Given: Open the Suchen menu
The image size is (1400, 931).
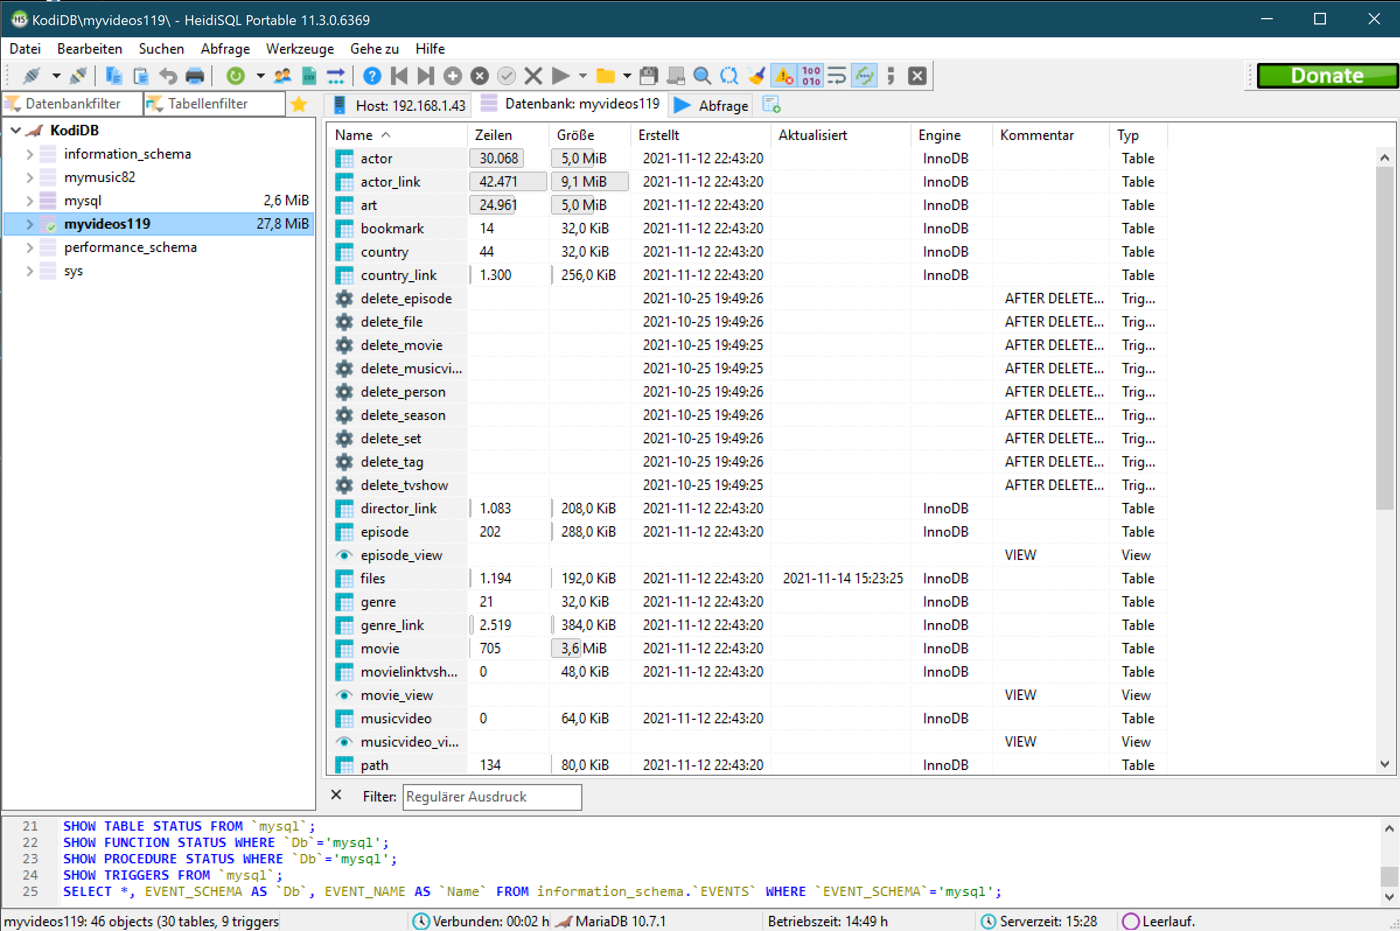Looking at the screenshot, I should point(162,48).
